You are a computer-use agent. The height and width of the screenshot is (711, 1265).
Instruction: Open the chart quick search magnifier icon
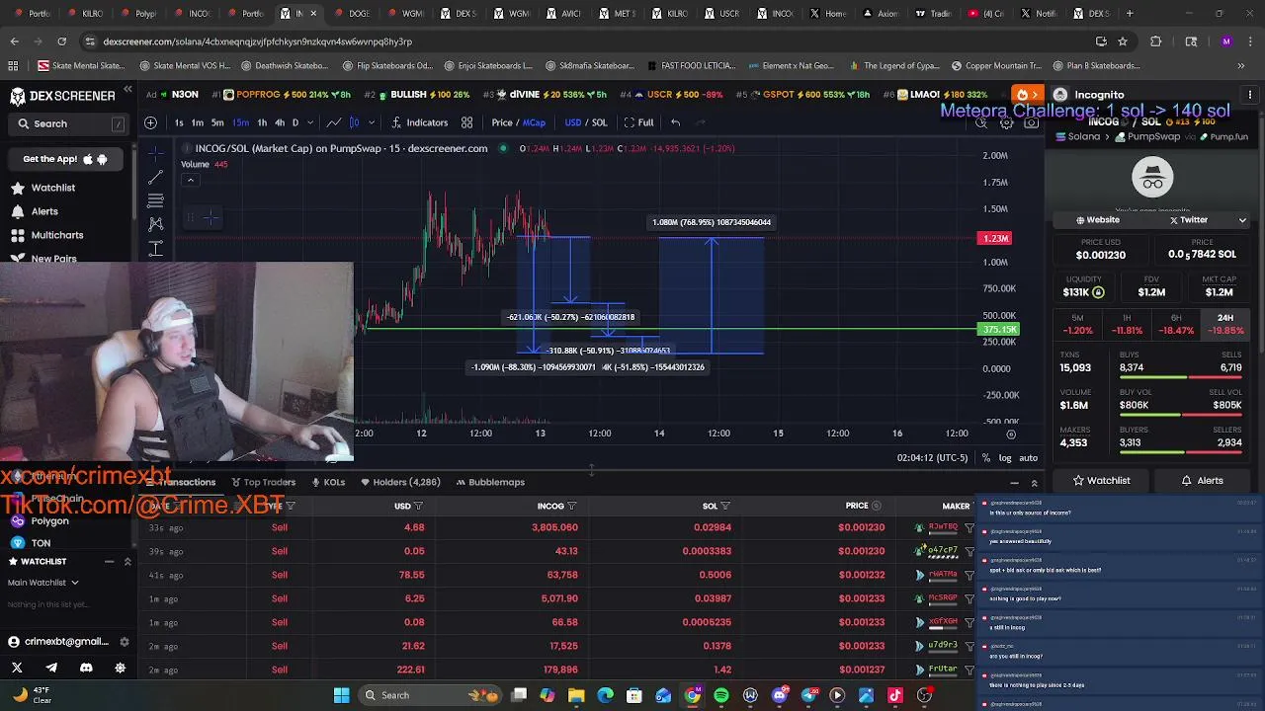coord(981,122)
